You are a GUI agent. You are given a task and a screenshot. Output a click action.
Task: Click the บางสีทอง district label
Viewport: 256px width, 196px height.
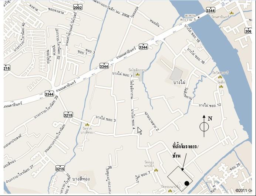tap(81, 179)
